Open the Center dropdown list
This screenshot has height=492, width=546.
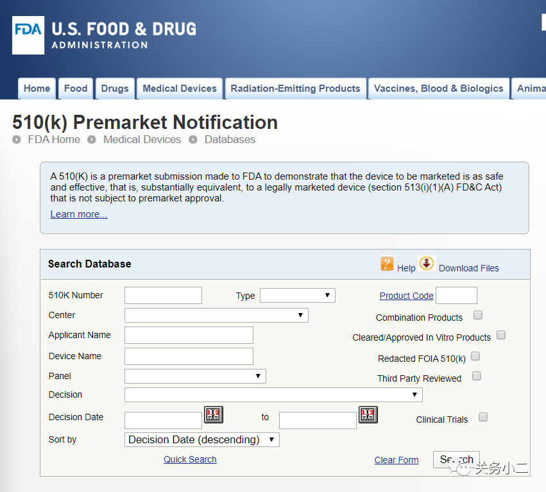pyautogui.click(x=216, y=316)
